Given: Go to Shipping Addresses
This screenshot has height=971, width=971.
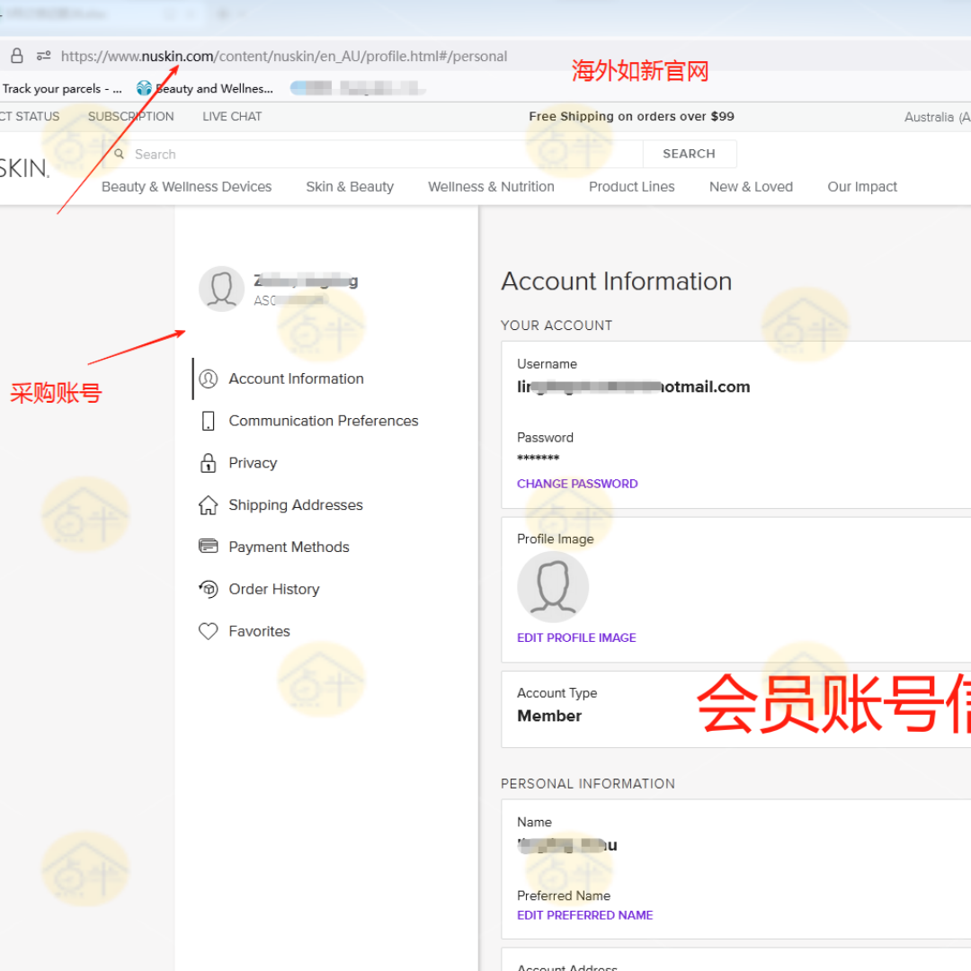Looking at the screenshot, I should 296,504.
